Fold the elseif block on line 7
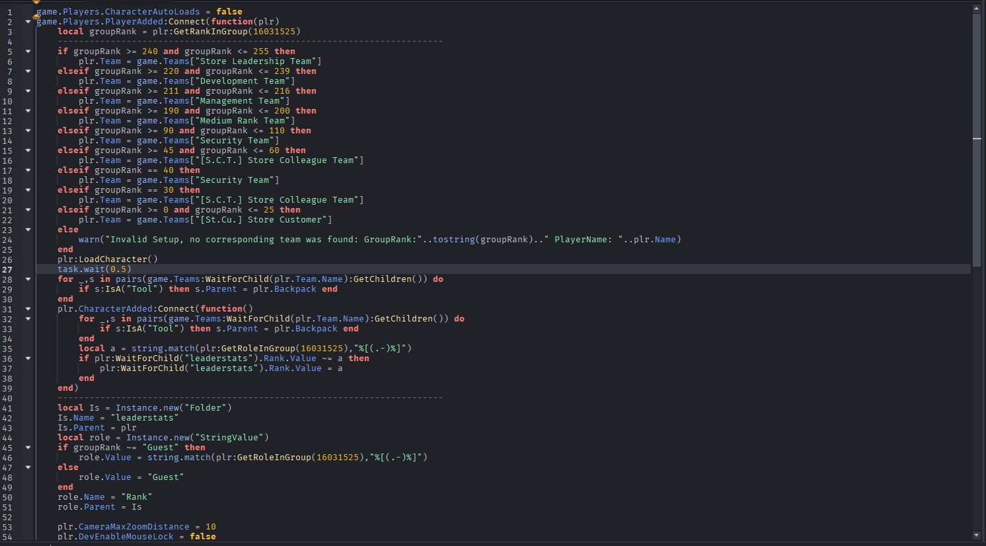 pyautogui.click(x=28, y=71)
